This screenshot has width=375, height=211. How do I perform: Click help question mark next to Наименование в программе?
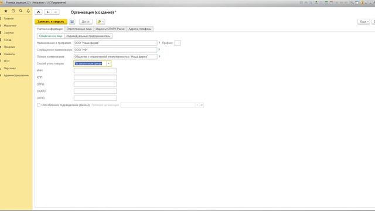[159, 43]
